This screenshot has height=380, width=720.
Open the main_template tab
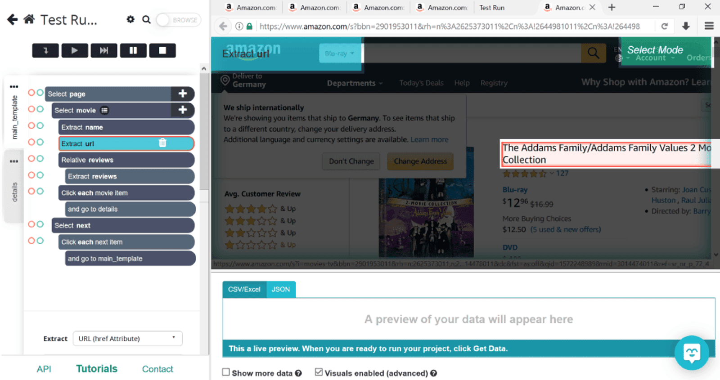pyautogui.click(x=14, y=117)
